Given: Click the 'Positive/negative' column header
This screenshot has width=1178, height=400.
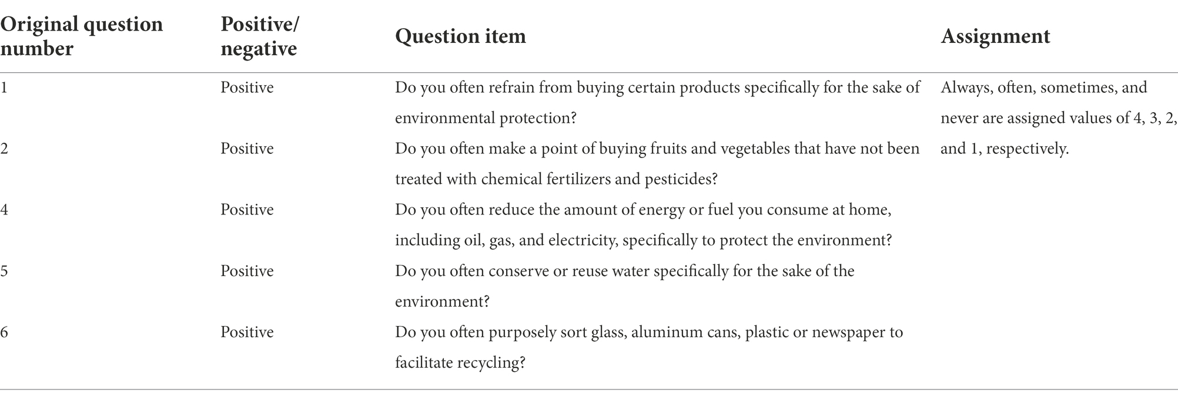Looking at the screenshot, I should [259, 36].
